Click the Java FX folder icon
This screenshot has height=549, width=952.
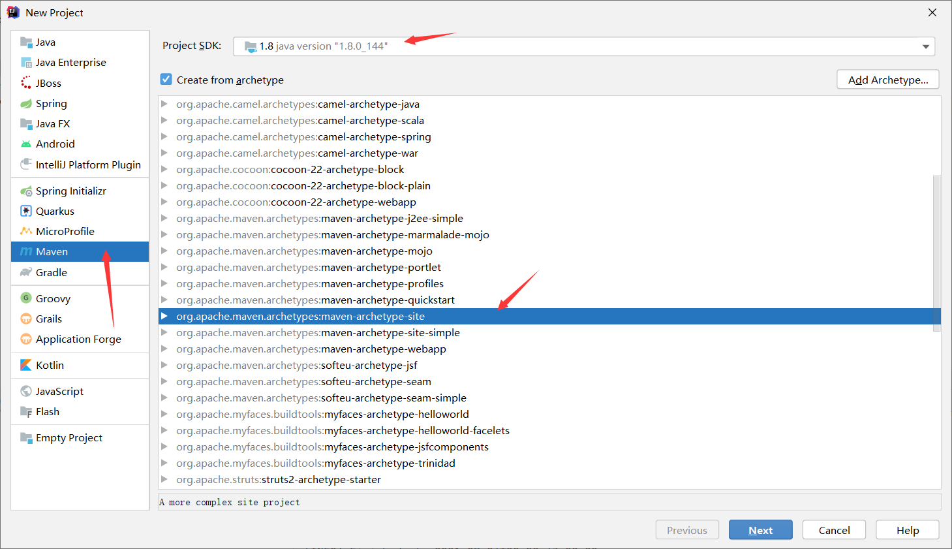(x=26, y=124)
